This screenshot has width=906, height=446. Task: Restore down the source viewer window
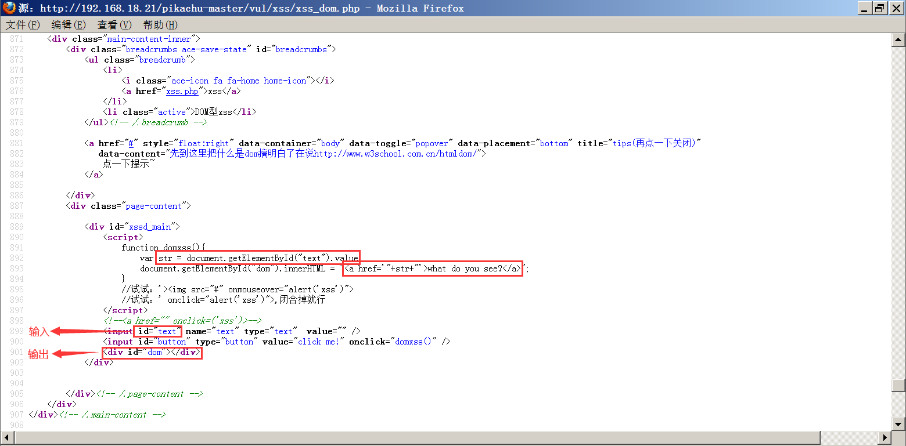click(x=880, y=8)
